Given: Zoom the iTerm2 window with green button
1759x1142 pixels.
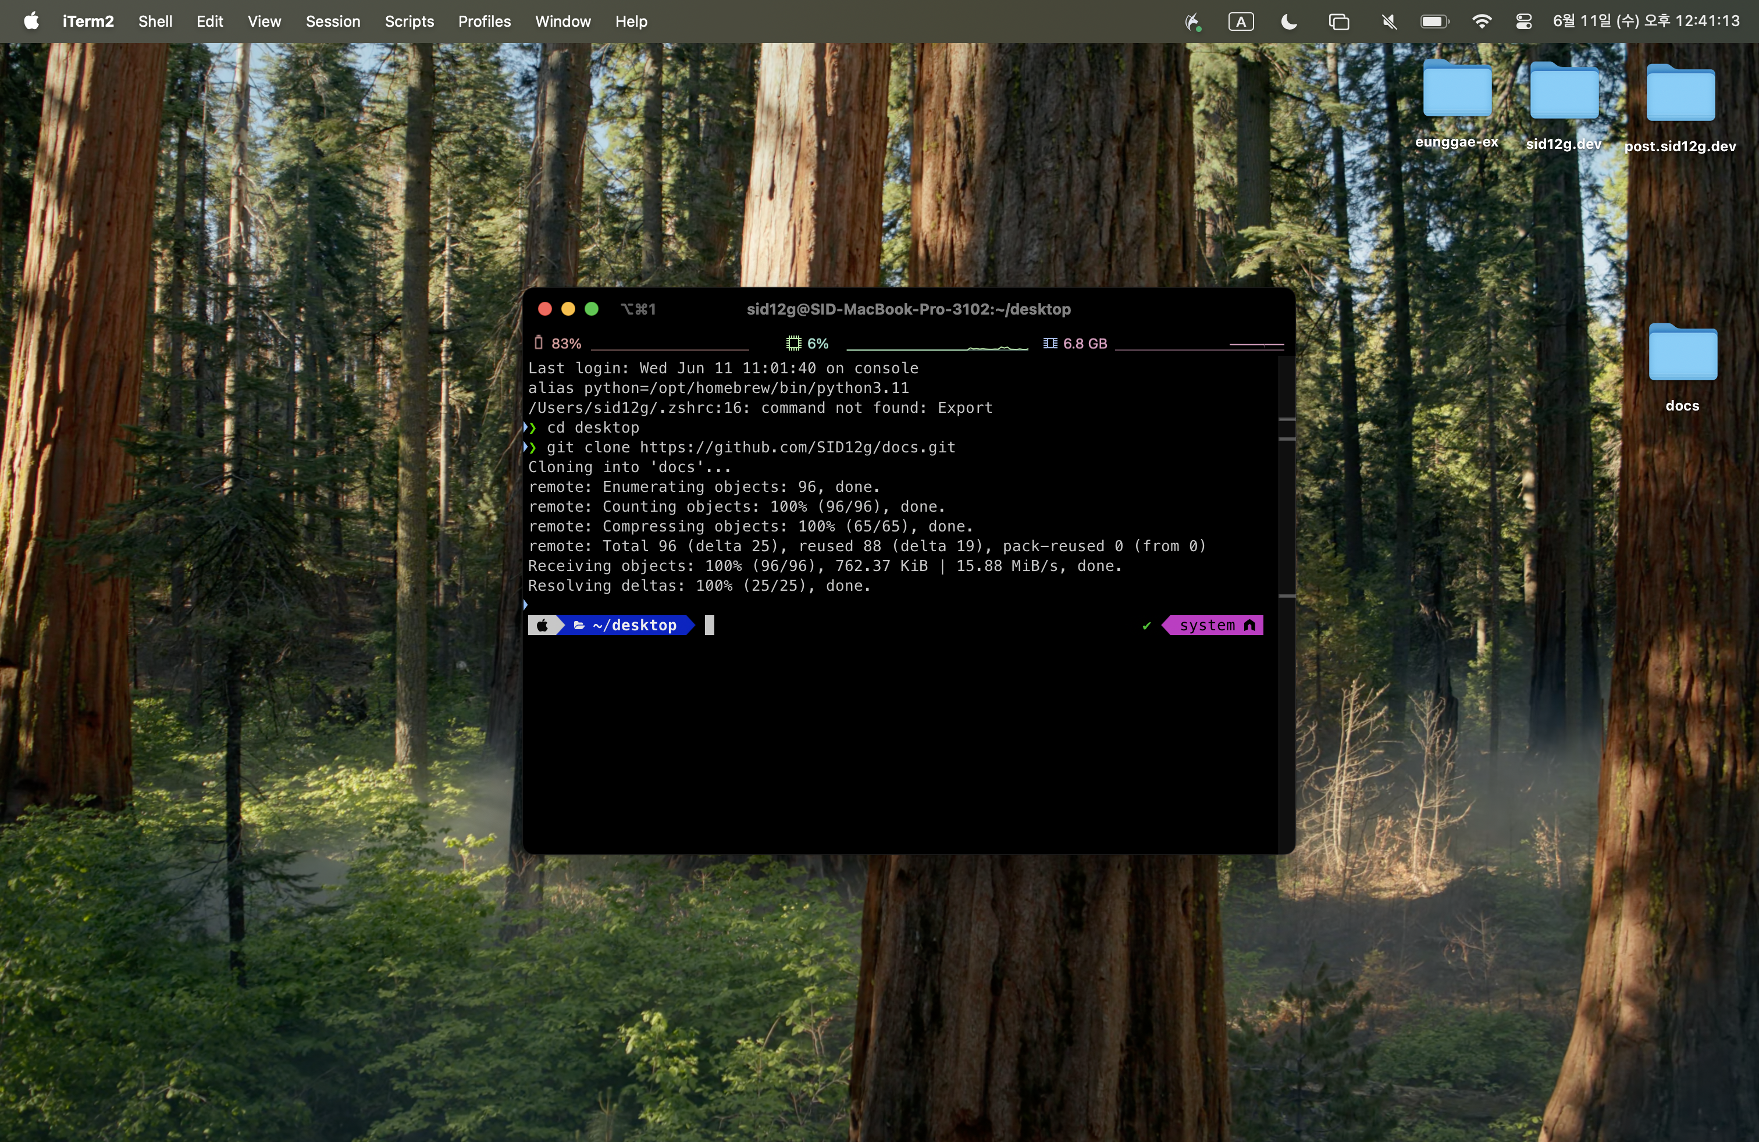Looking at the screenshot, I should [592, 309].
